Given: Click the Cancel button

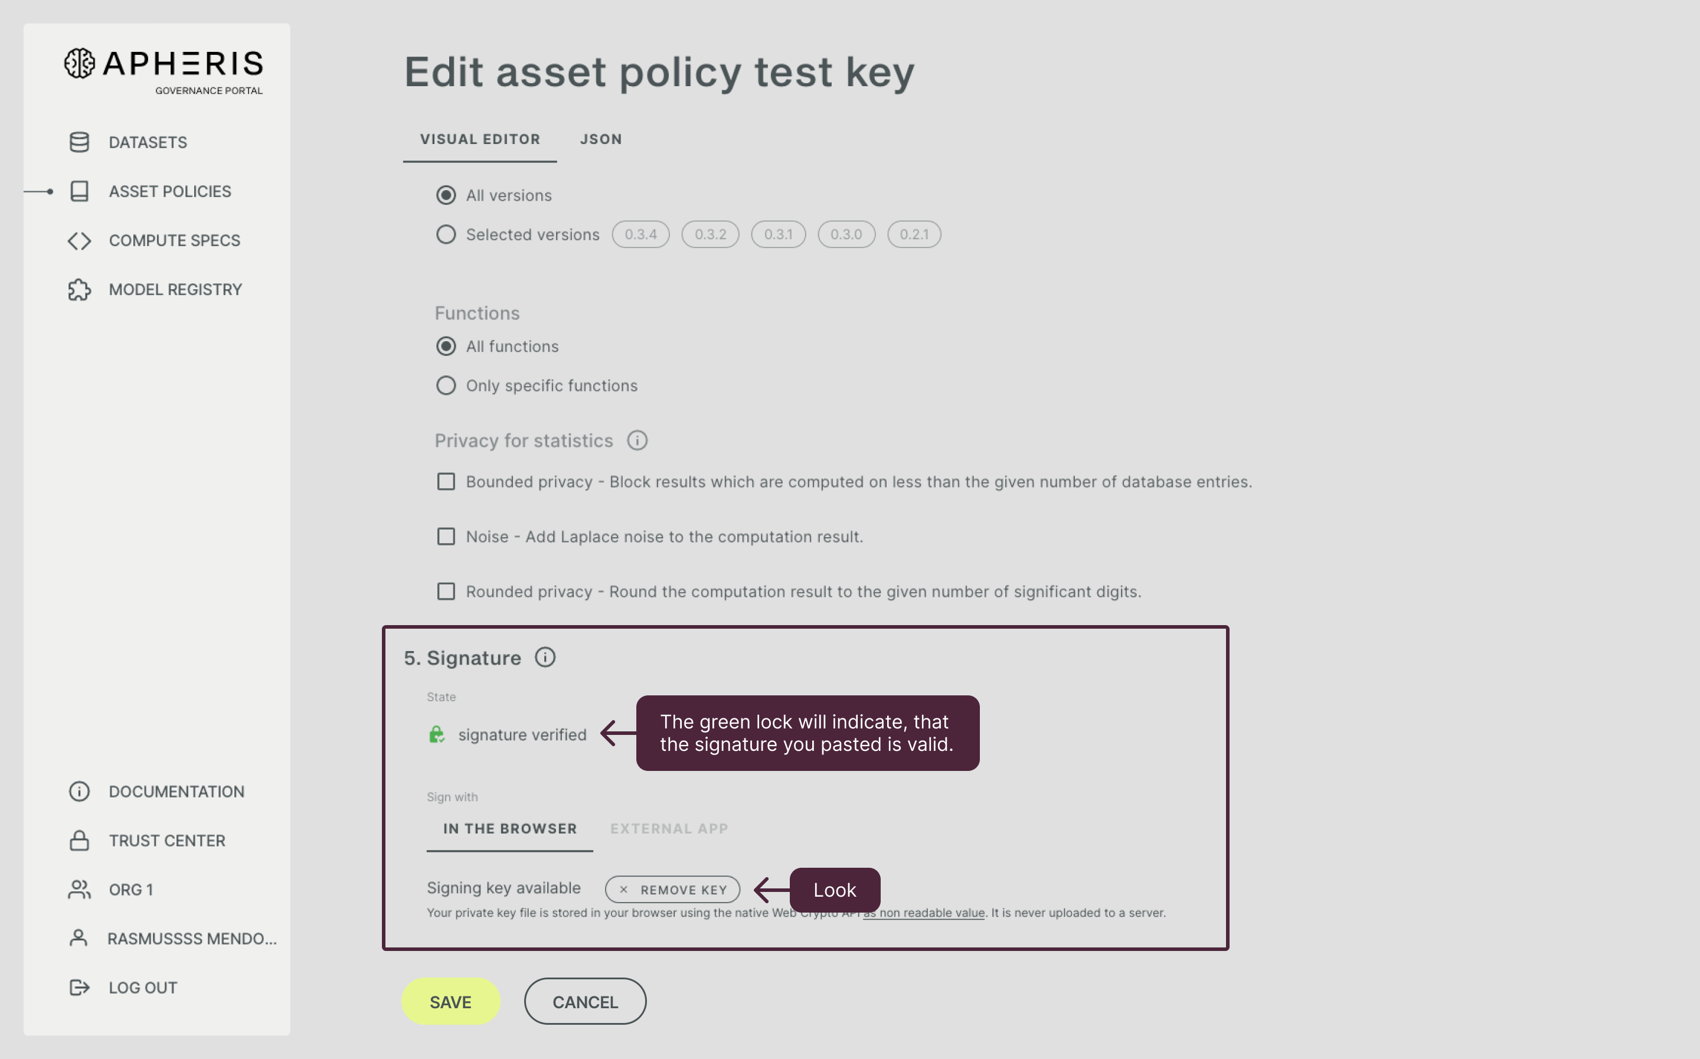Looking at the screenshot, I should 584,1002.
